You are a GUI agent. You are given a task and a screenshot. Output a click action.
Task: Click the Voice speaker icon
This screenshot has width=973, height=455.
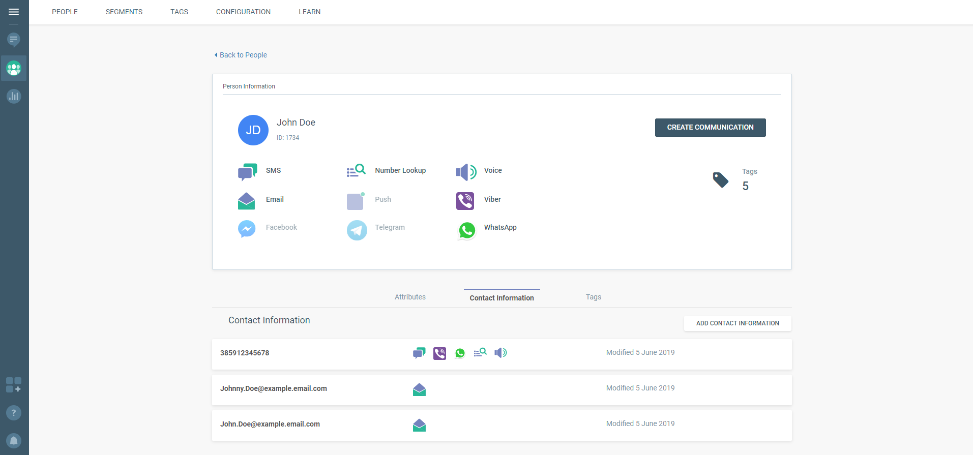[465, 172]
